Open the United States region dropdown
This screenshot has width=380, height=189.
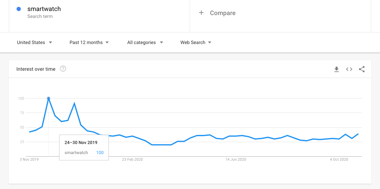pos(35,42)
